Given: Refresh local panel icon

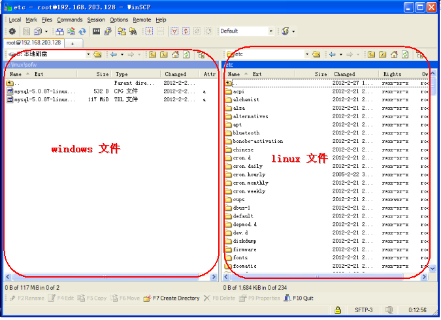Looking at the screenshot, I should click(186, 54).
